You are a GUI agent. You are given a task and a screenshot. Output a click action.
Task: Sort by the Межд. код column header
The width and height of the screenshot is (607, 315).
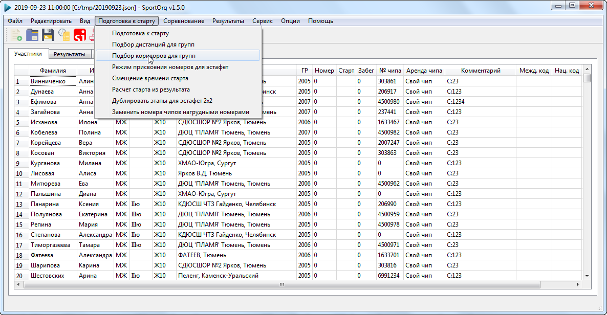pyautogui.click(x=534, y=71)
